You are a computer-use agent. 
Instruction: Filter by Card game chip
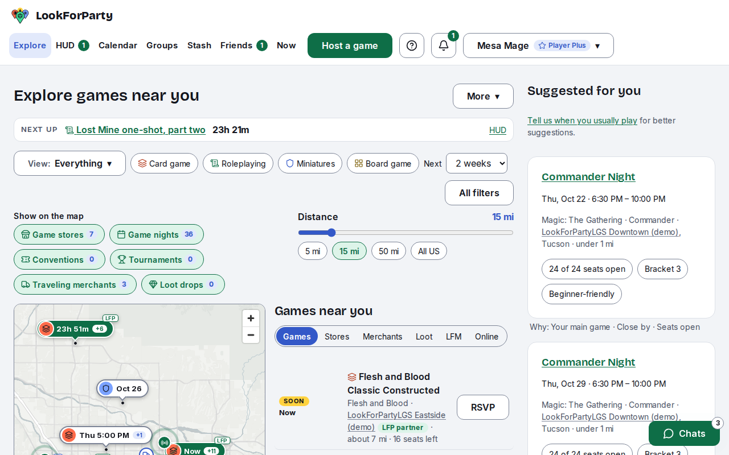pyautogui.click(x=164, y=163)
